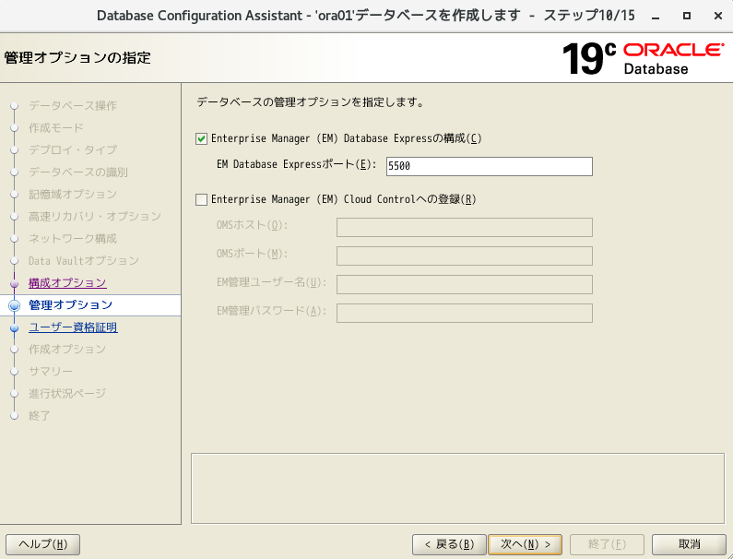Screen dimensions: 733x559
Task: Click the ネットワーク構成 step
Action: click(x=73, y=239)
